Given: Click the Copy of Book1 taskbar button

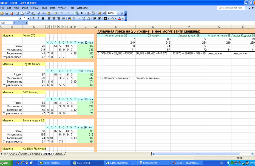Looking at the screenshot, I should pos(87,163).
